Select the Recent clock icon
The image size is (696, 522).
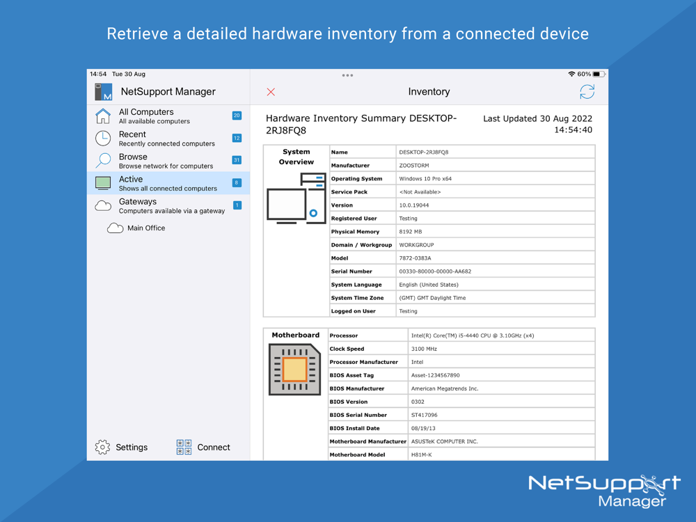103,139
